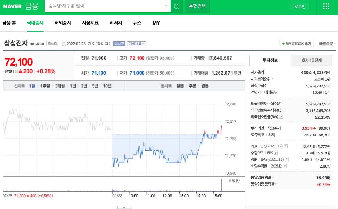
Task: Select 10년 line chart period
Action: [107, 86]
